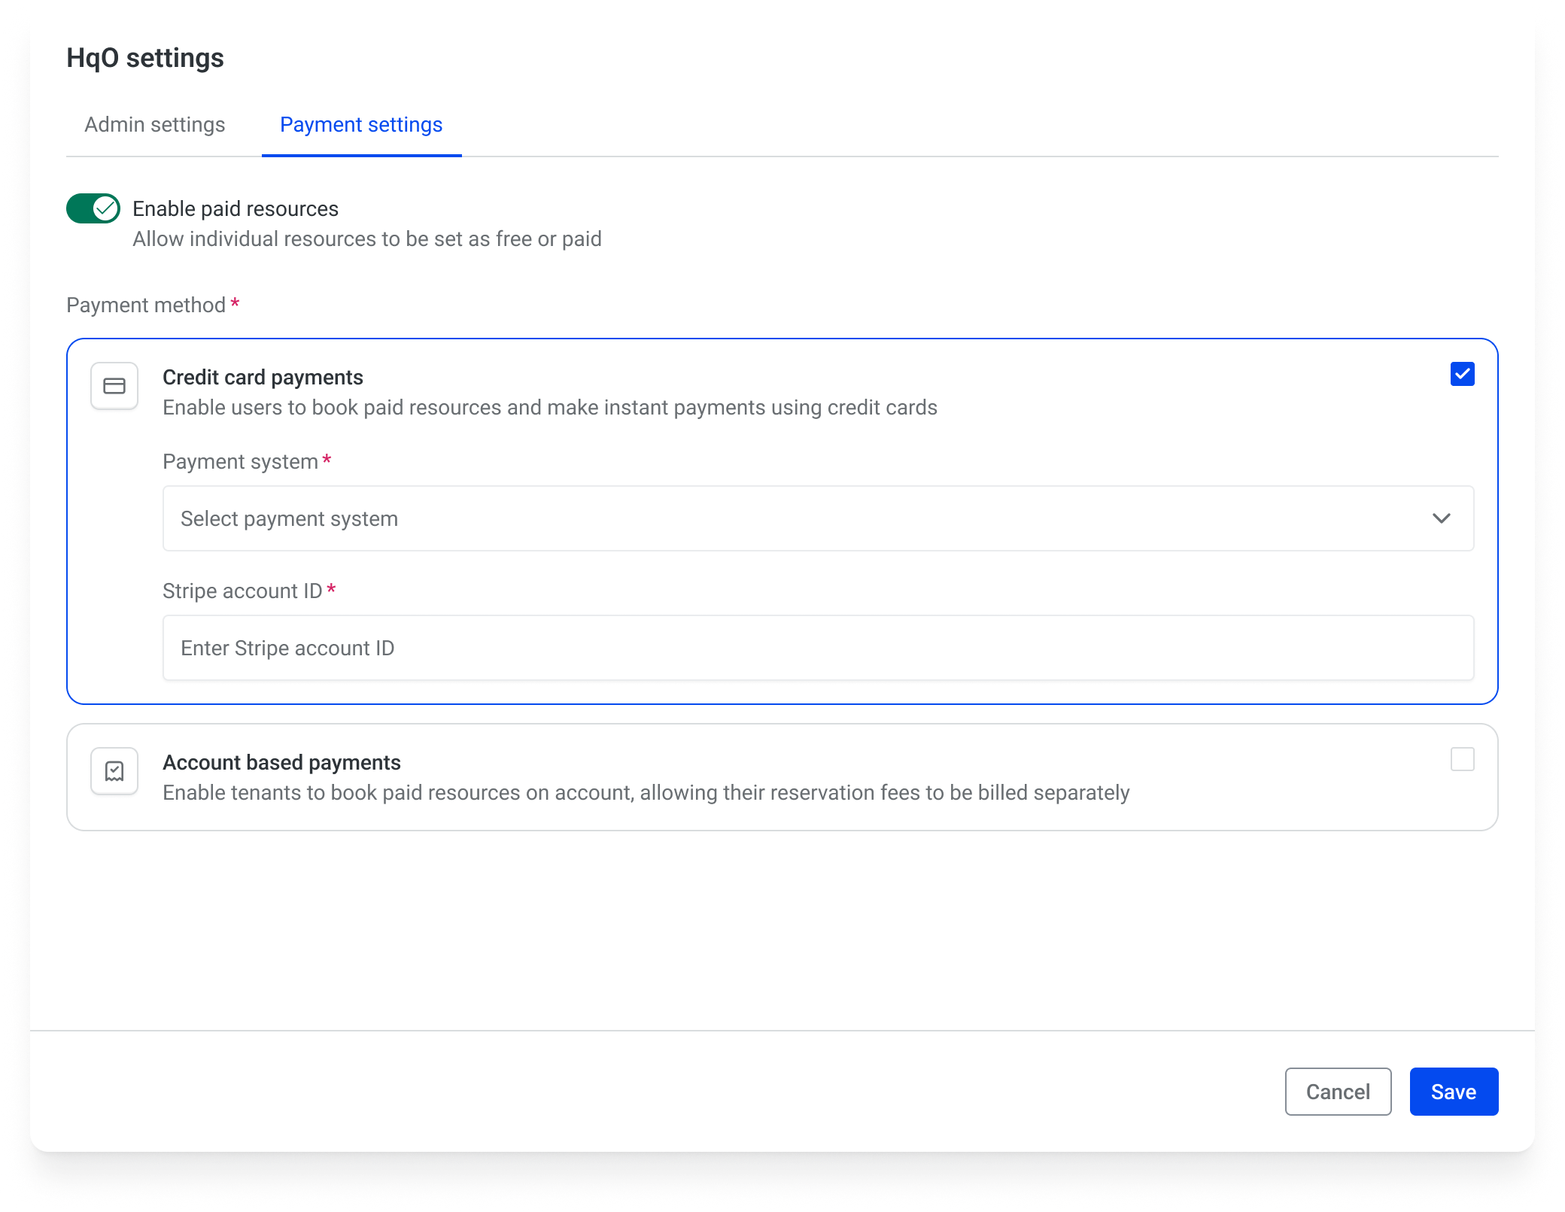
Task: Click account based payments description text
Action: click(x=646, y=792)
